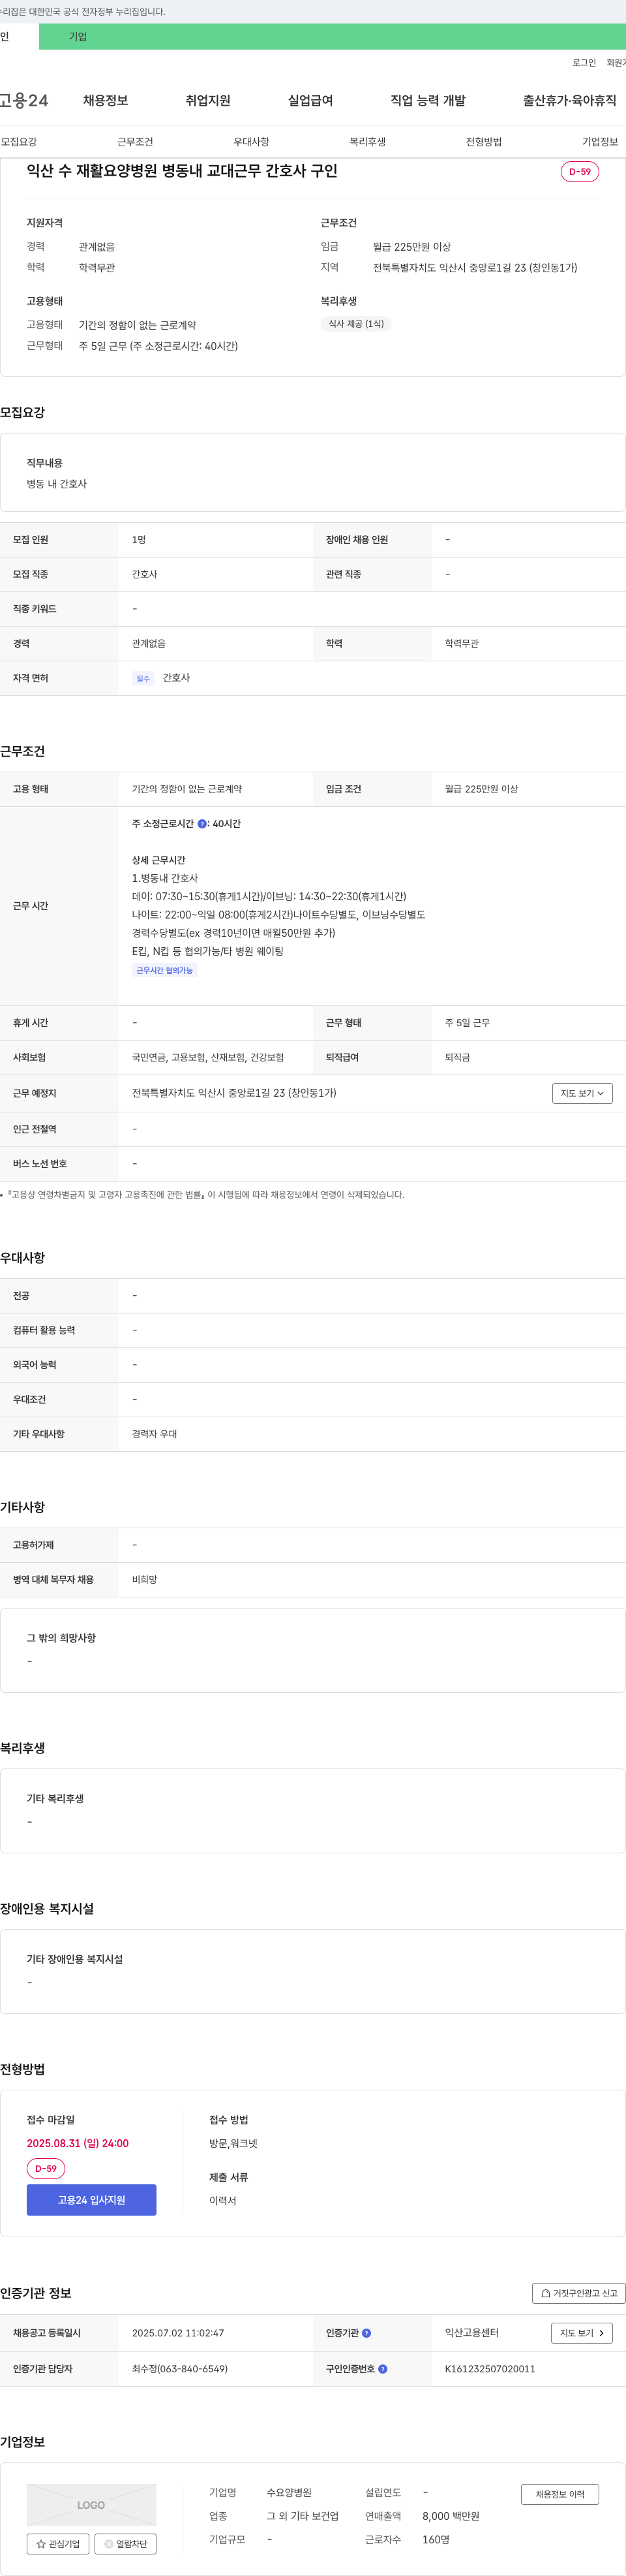Click the certification number K161232507020011

click(x=490, y=2369)
